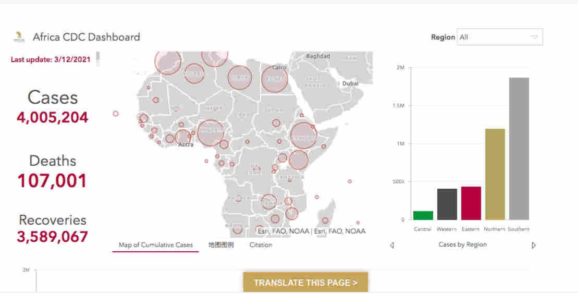The image size is (578, 294).
Task: Click the Northern axis label
Action: click(494, 229)
